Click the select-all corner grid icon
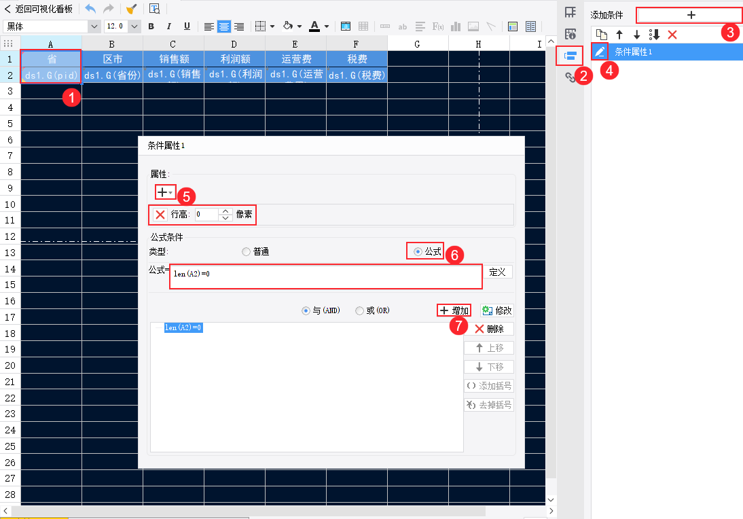 click(8, 44)
